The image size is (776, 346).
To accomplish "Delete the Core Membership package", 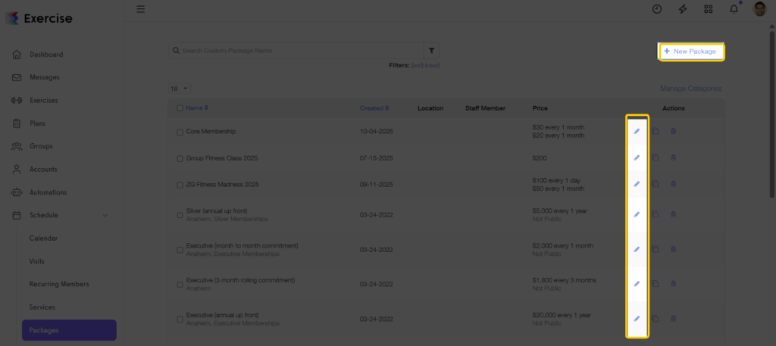I will click(x=673, y=131).
